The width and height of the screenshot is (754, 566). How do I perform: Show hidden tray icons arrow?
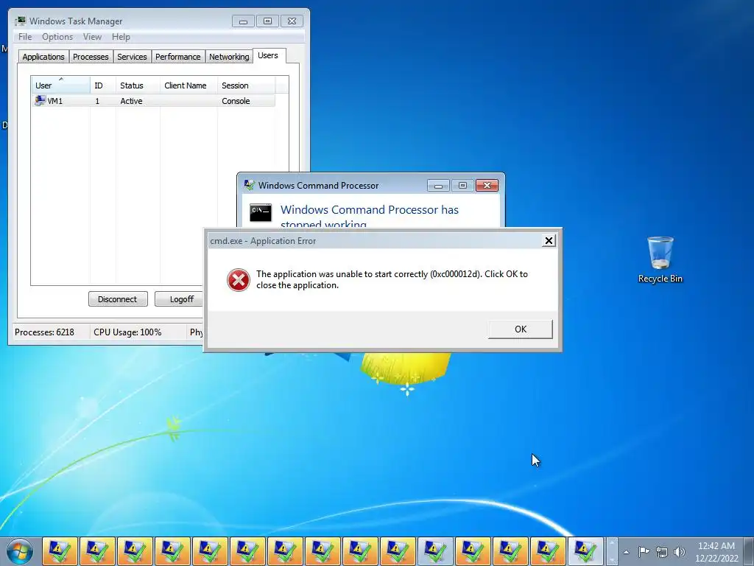[626, 552]
